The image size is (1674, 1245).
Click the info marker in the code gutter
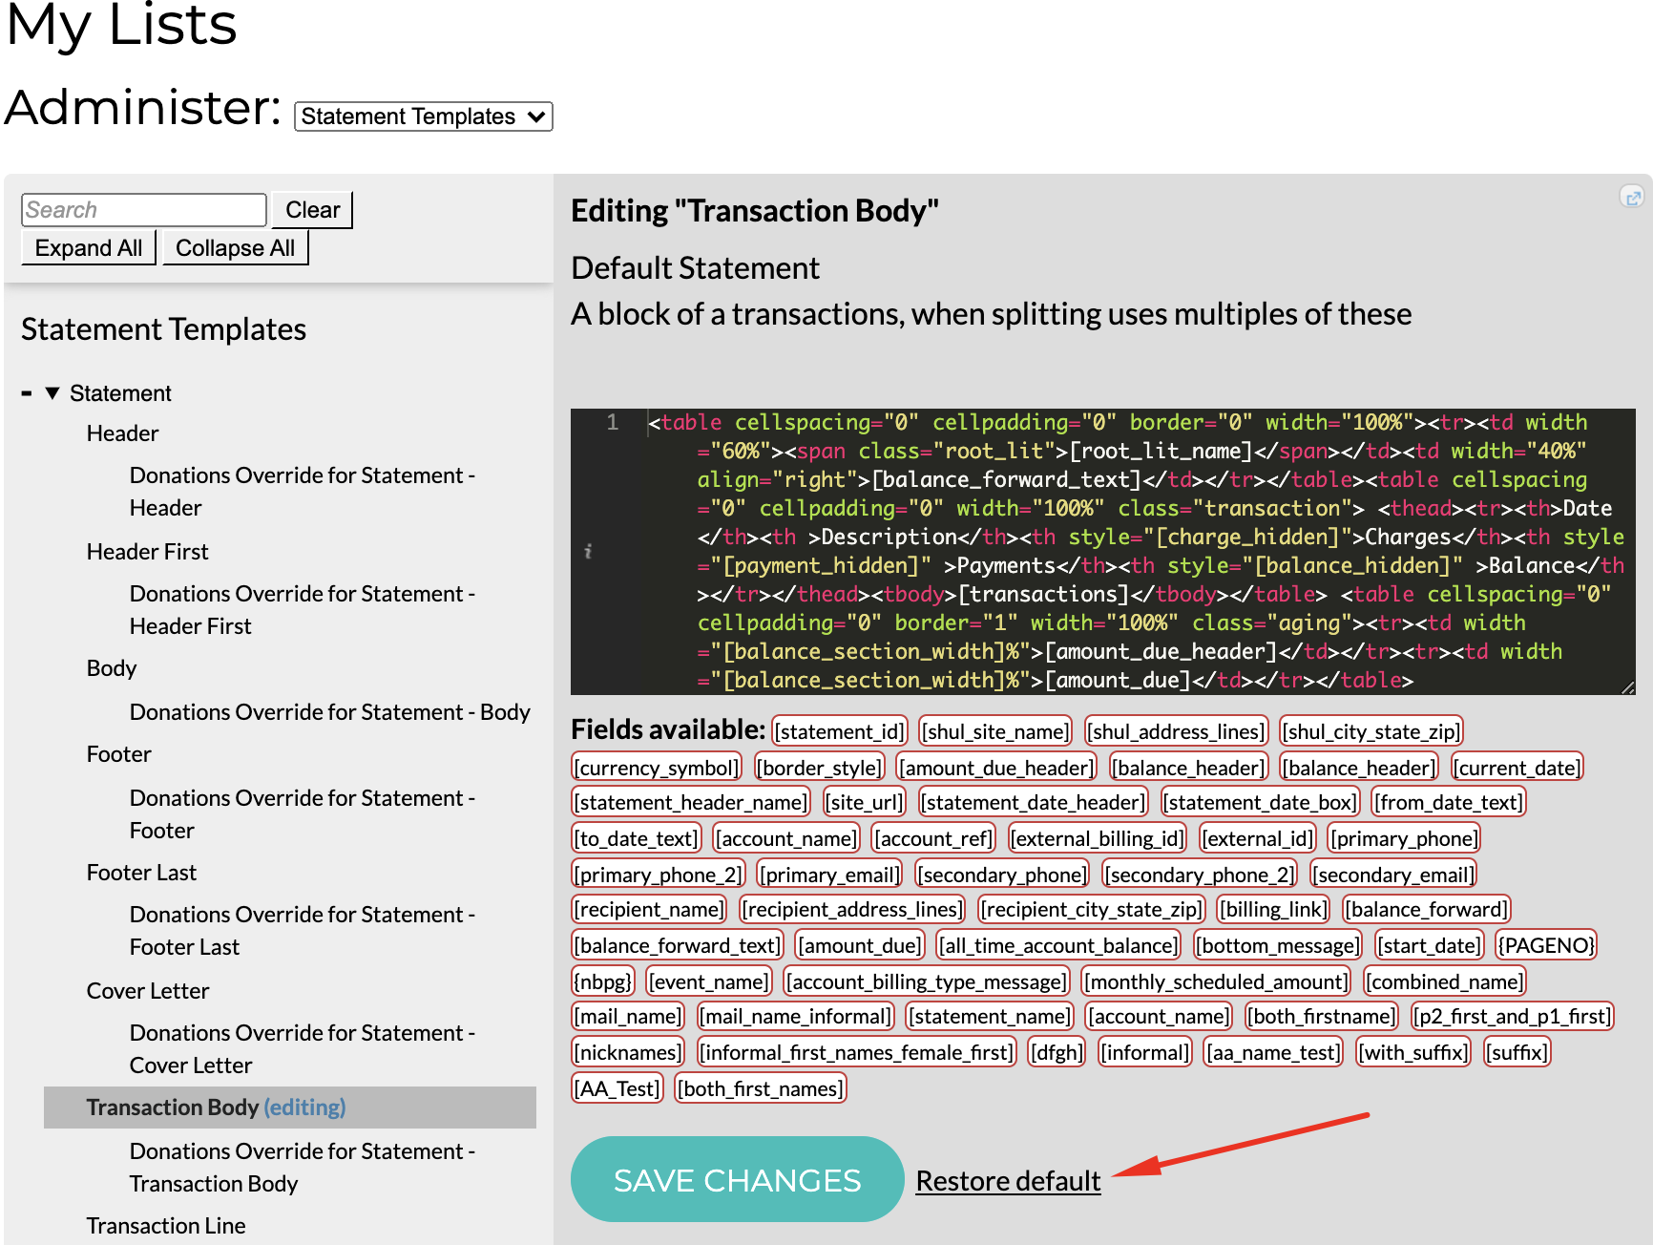point(588,551)
